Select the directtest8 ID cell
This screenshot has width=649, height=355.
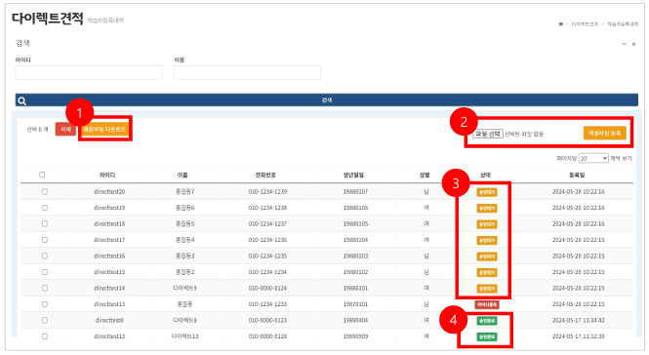[x=109, y=320]
